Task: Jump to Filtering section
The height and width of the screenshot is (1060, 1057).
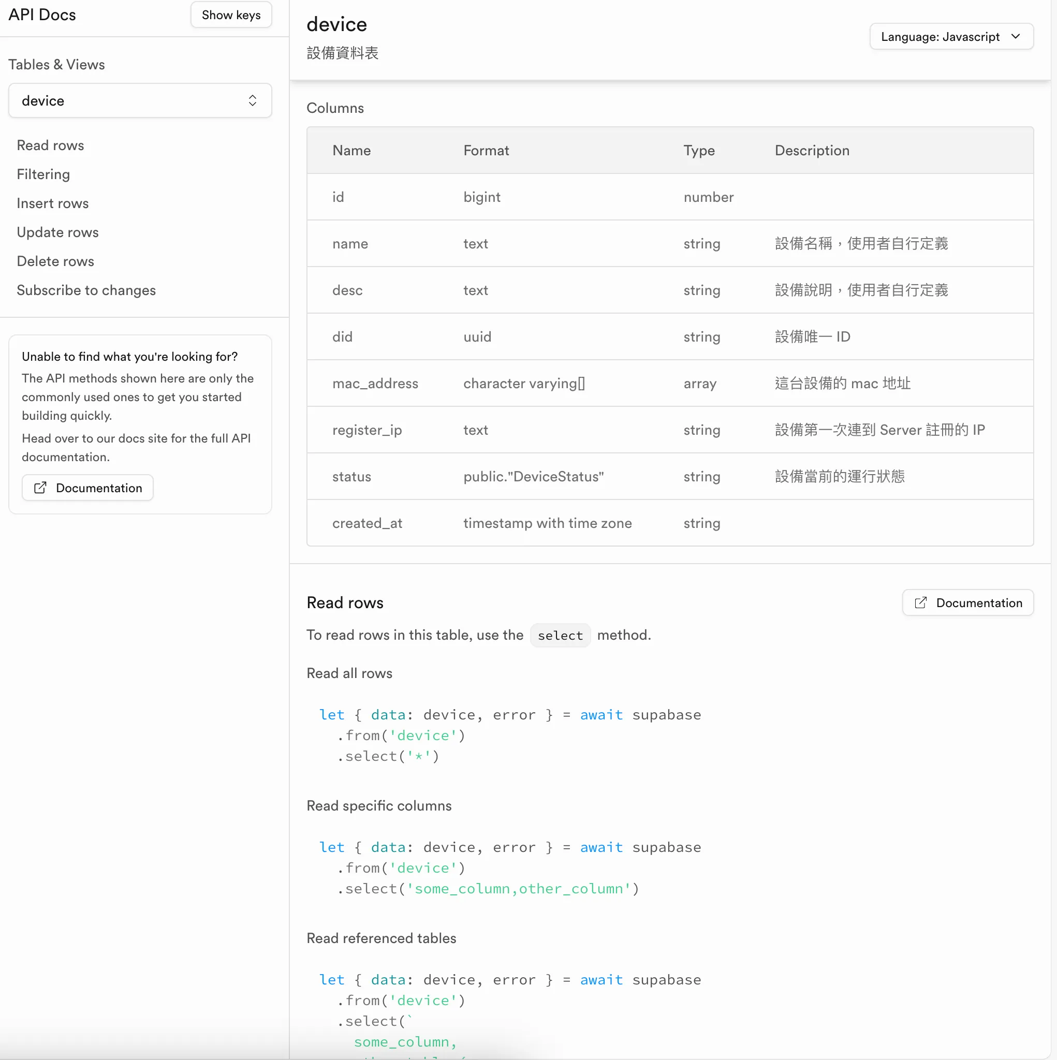Action: pyautogui.click(x=43, y=174)
